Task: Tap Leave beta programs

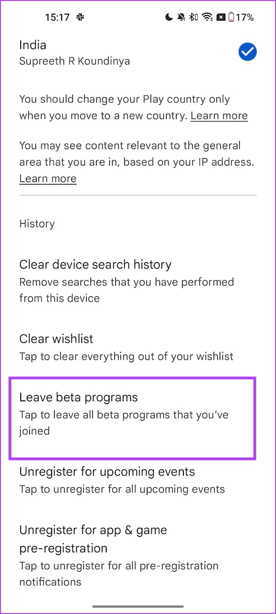Action: [x=133, y=417]
